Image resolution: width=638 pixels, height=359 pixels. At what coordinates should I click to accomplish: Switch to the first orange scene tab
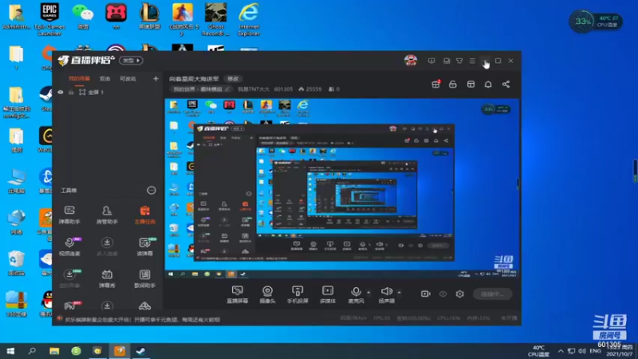(79, 78)
